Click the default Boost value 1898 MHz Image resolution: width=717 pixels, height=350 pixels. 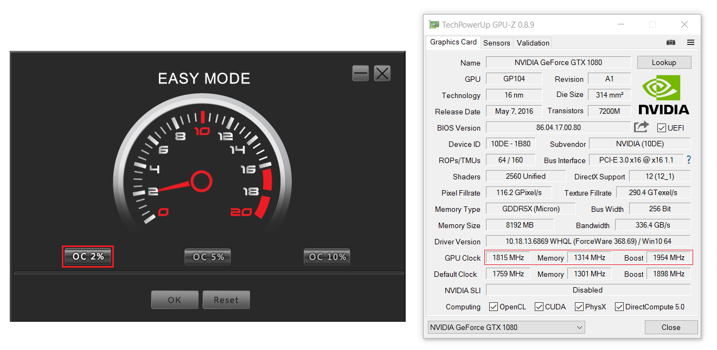[x=668, y=274]
